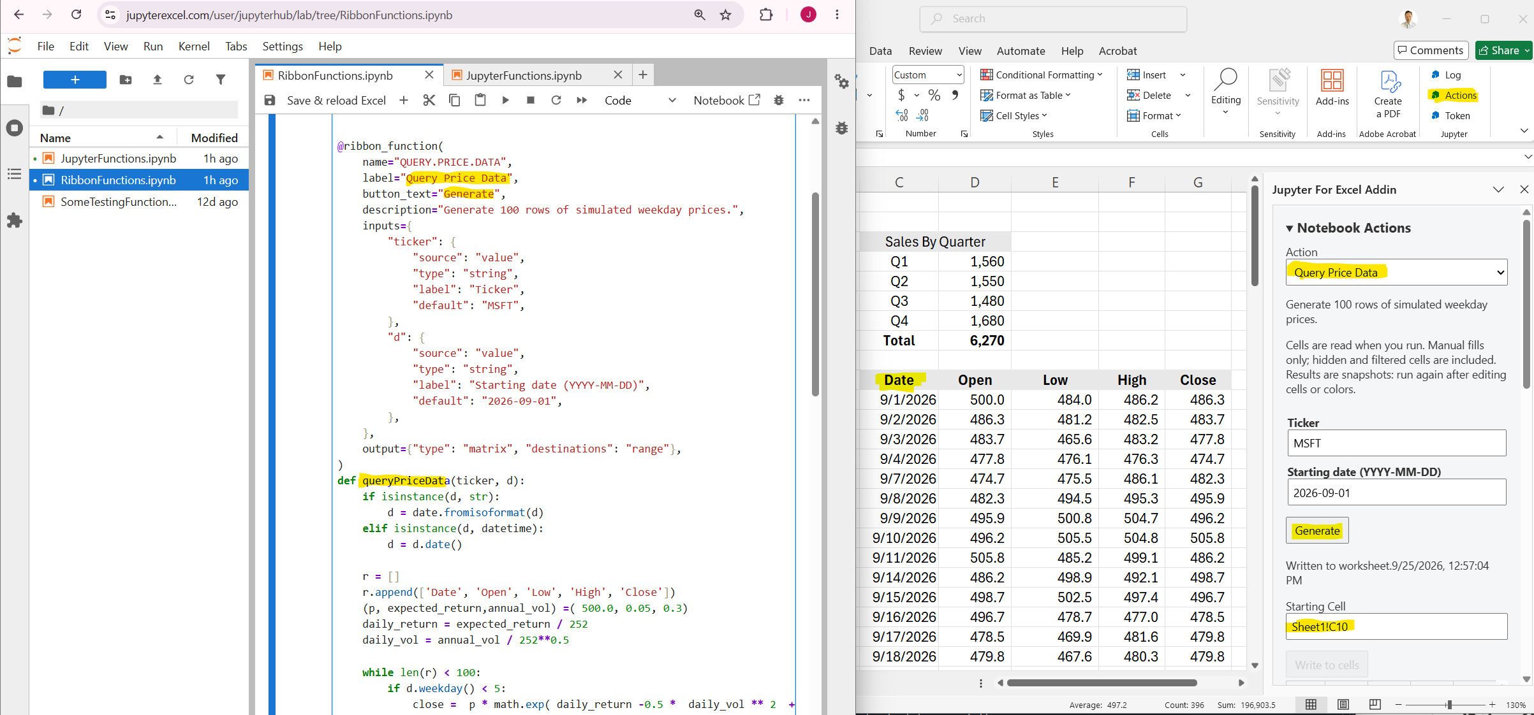Click the Excel zoom slider handle
Screen dimensions: 1534x715
(1449, 704)
